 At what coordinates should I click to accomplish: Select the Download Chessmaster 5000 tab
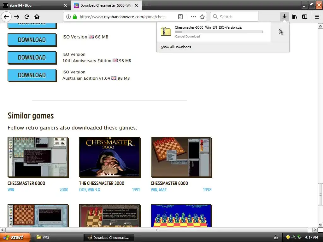tap(106, 5)
